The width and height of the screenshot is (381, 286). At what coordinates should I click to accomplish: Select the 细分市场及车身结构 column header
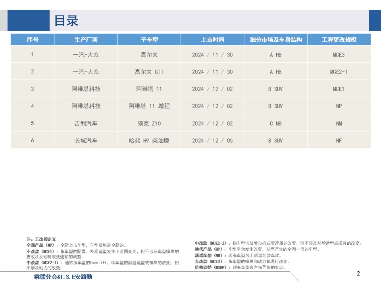276,39
